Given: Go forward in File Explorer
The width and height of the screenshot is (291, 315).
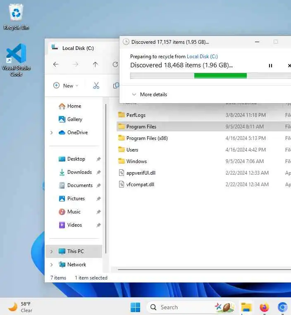Looking at the screenshot, I should coord(75,64).
